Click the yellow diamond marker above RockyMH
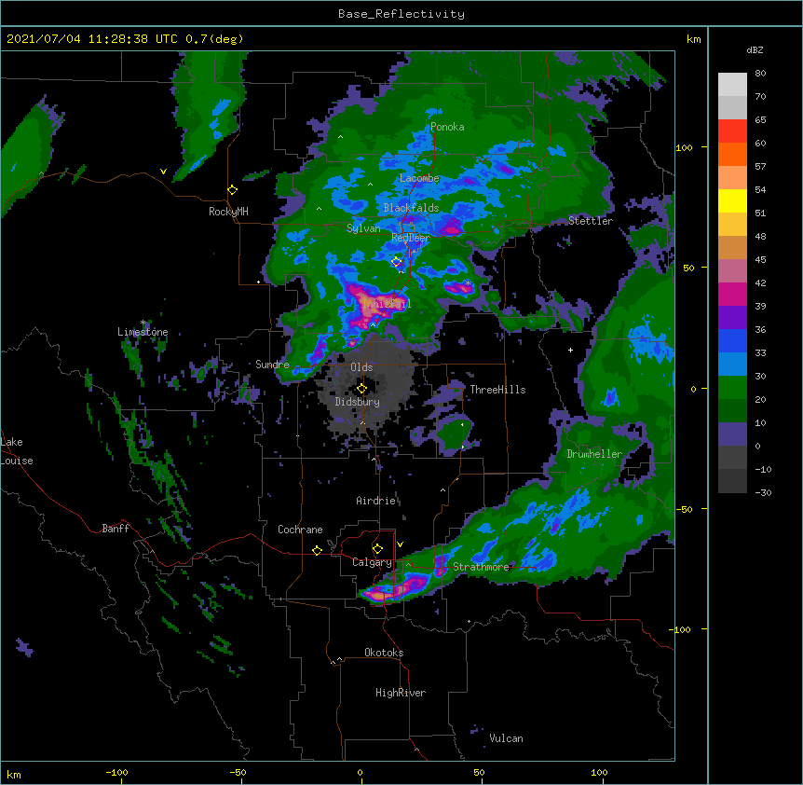This screenshot has width=803, height=785. [233, 190]
